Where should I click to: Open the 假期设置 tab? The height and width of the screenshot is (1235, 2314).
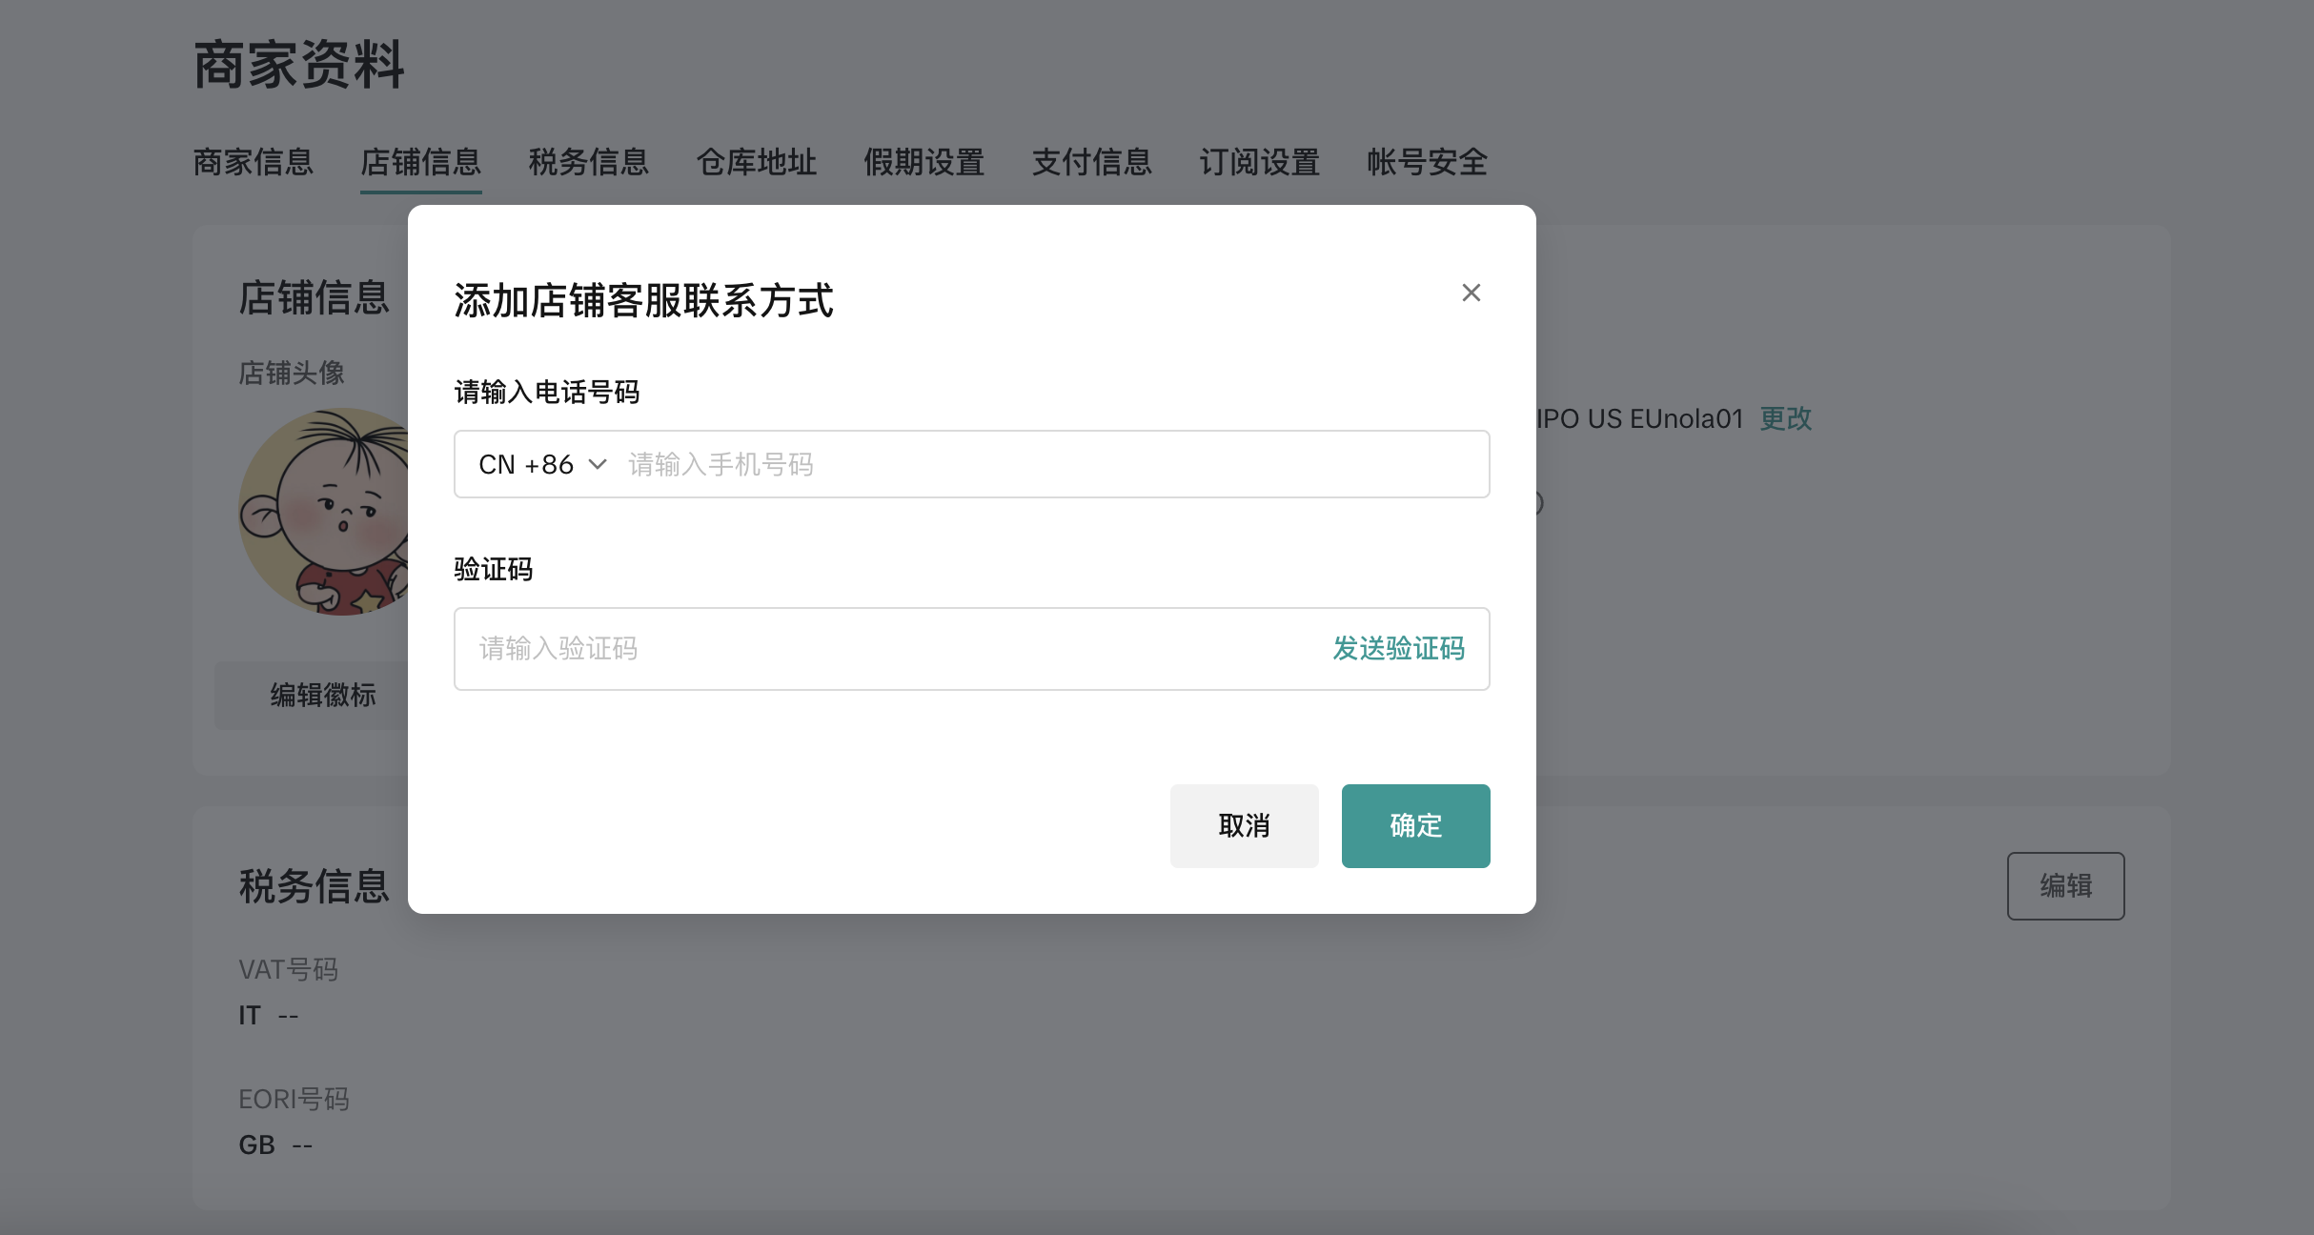pos(924,162)
